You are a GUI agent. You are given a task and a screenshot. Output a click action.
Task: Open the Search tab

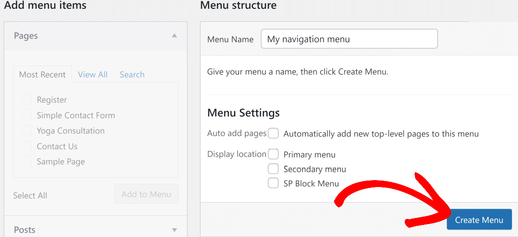tap(132, 75)
